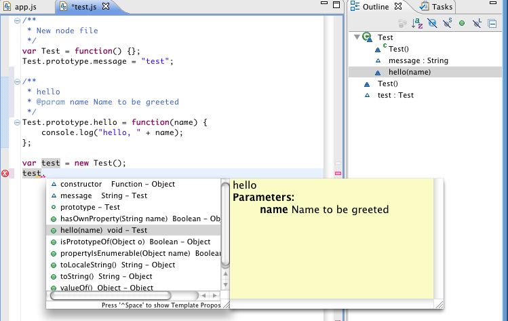
Task: Open the Tasks view tab
Action: [436, 7]
